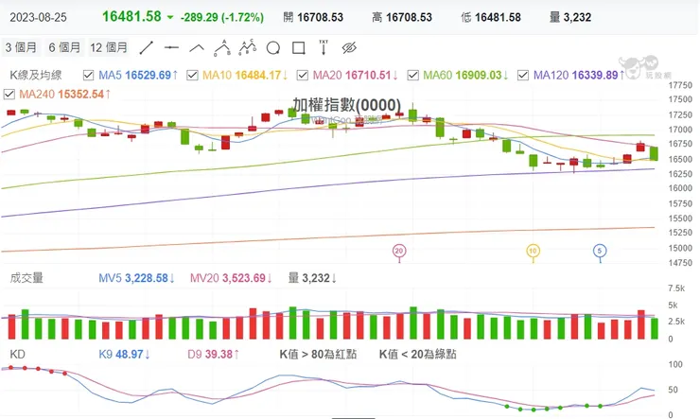Click the low price 低 16481.58

click(x=491, y=17)
